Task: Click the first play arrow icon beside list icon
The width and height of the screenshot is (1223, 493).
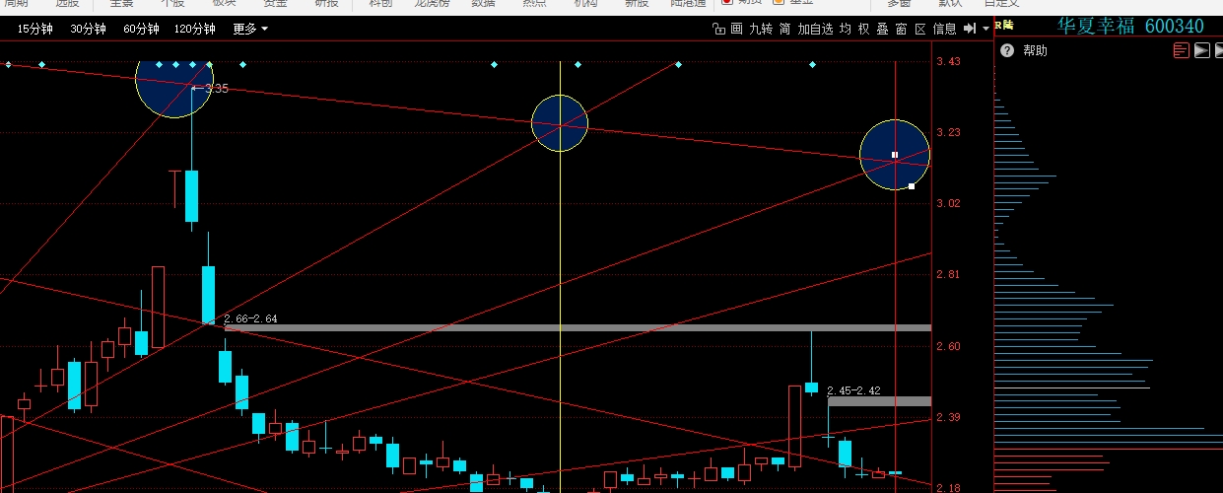Action: pos(1201,50)
